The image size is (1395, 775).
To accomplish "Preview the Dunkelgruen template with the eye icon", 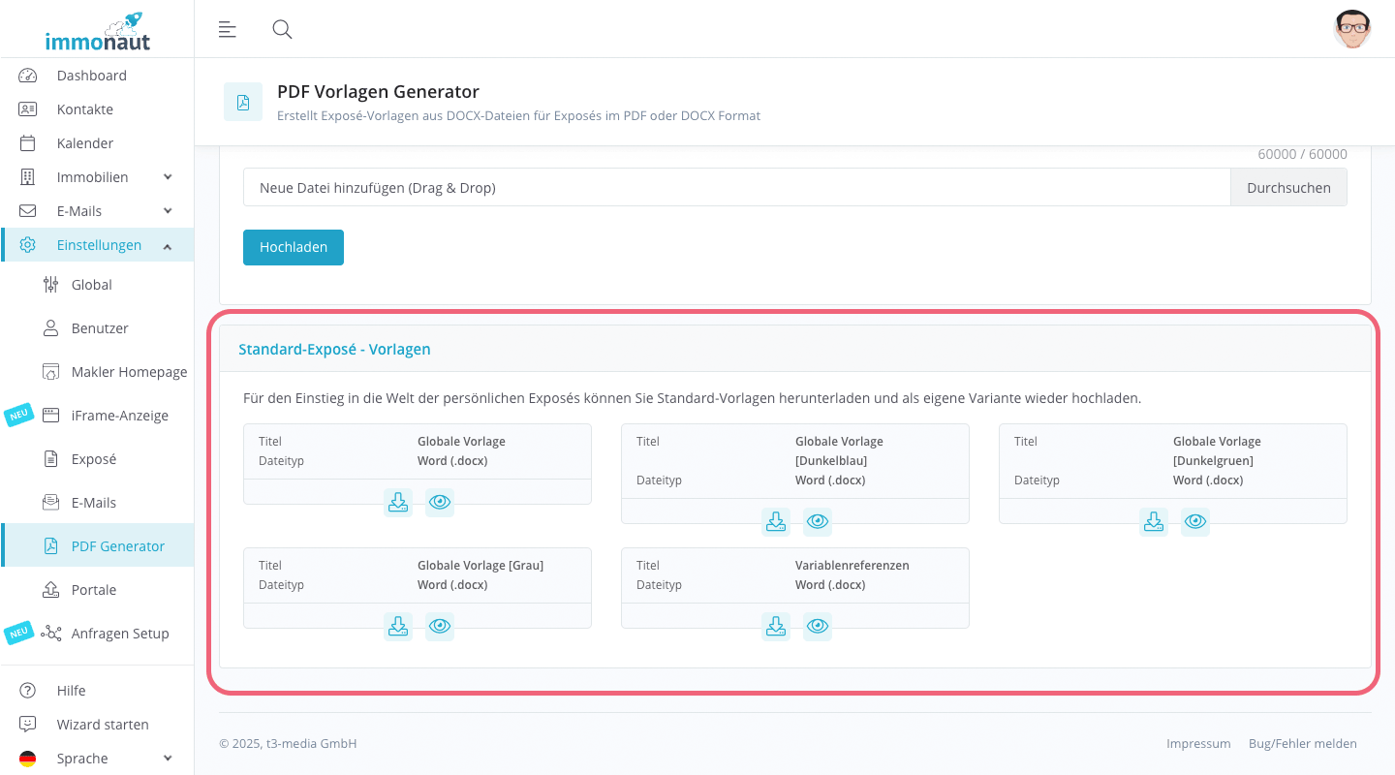I will [1195, 521].
